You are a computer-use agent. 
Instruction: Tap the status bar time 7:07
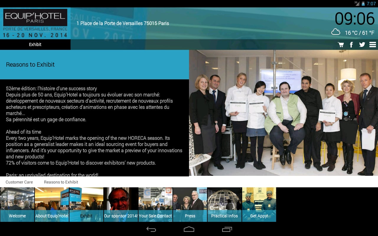point(371,4)
